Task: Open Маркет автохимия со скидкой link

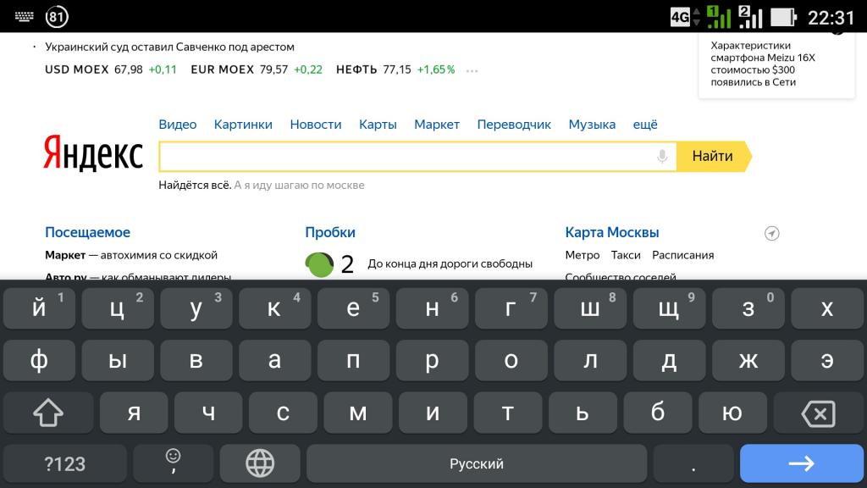Action: [131, 255]
